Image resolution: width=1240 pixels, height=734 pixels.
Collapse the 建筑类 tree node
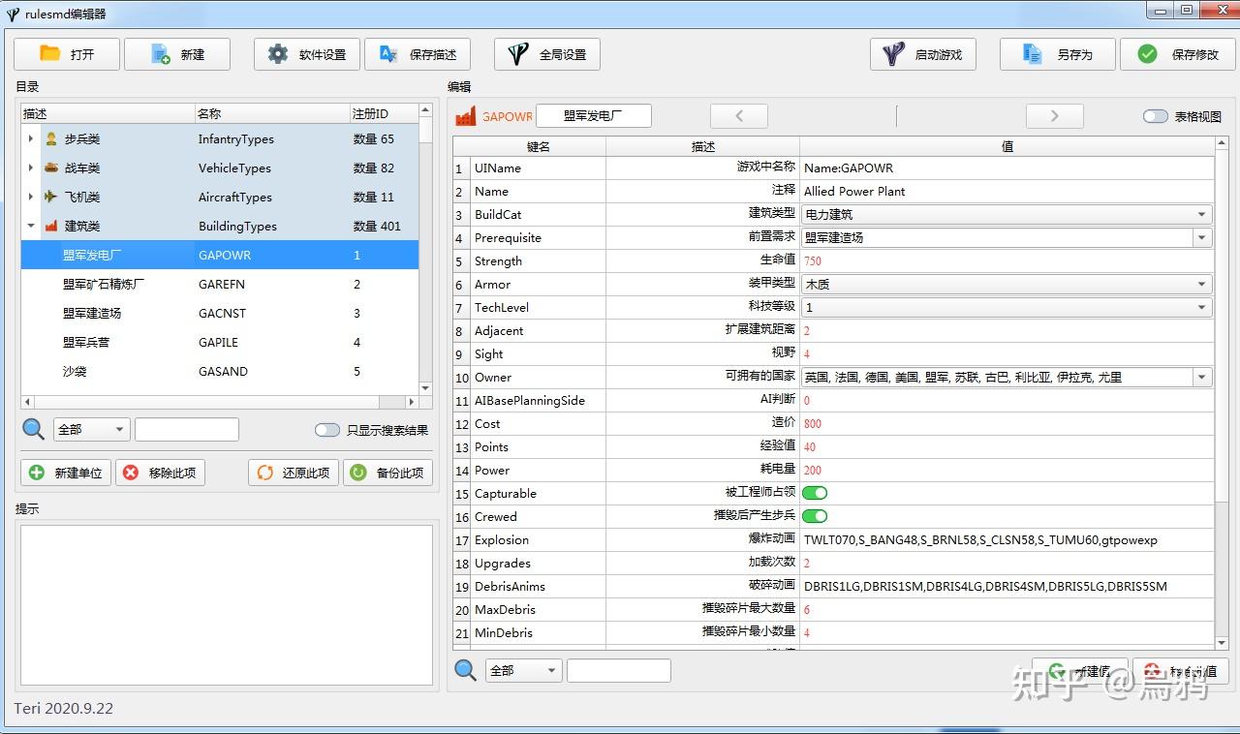click(x=31, y=226)
